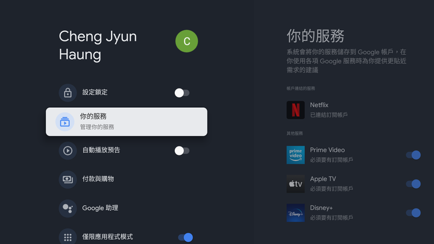
Task: Click the play icon beside 自動播放預告
Action: [x=68, y=151]
